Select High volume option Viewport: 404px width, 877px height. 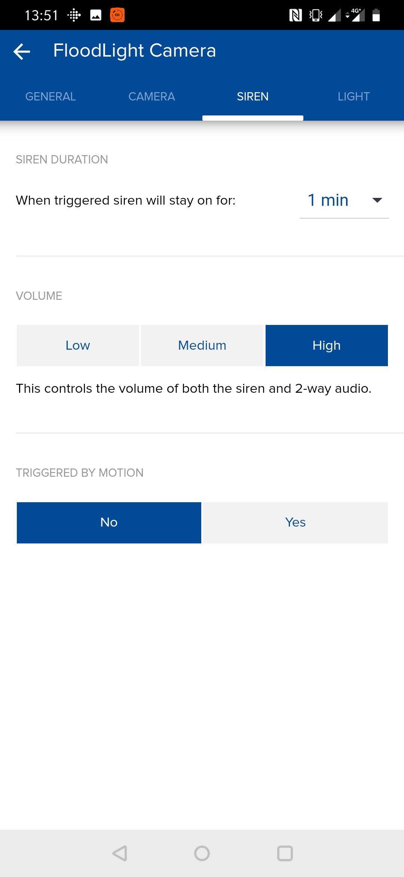[327, 346]
